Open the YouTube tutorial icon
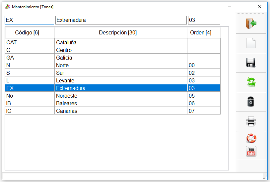 point(251,151)
